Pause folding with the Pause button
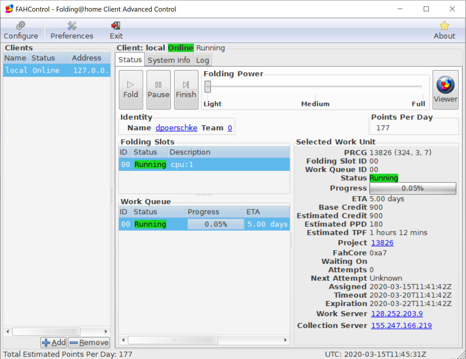Image resolution: width=466 pixels, height=359 pixels. click(x=158, y=90)
